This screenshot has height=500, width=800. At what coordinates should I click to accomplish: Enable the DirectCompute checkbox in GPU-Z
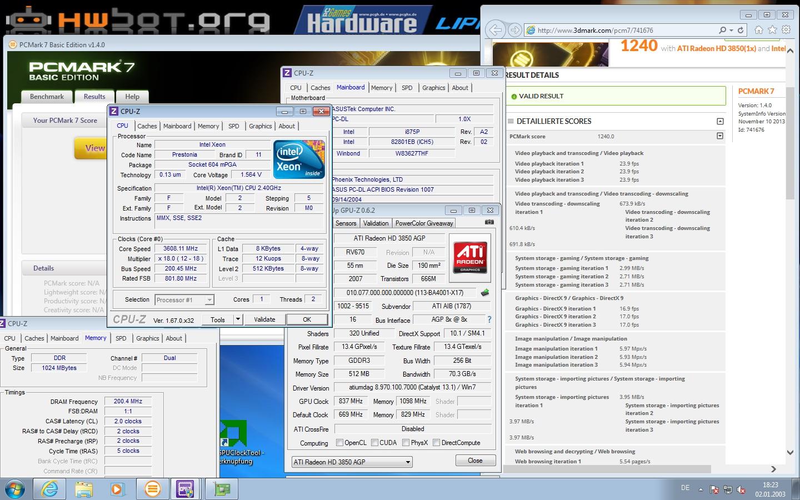[437, 443]
